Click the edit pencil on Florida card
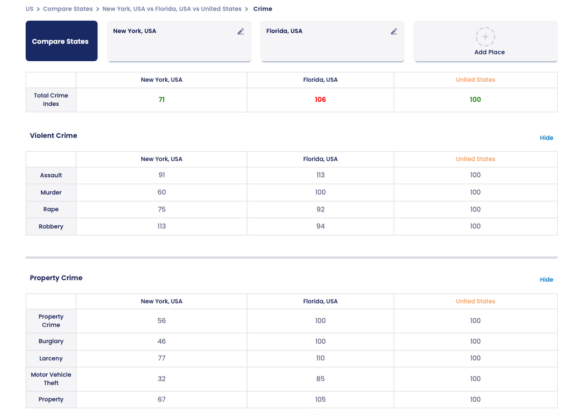Viewport: 570px width, 415px height. [x=394, y=32]
